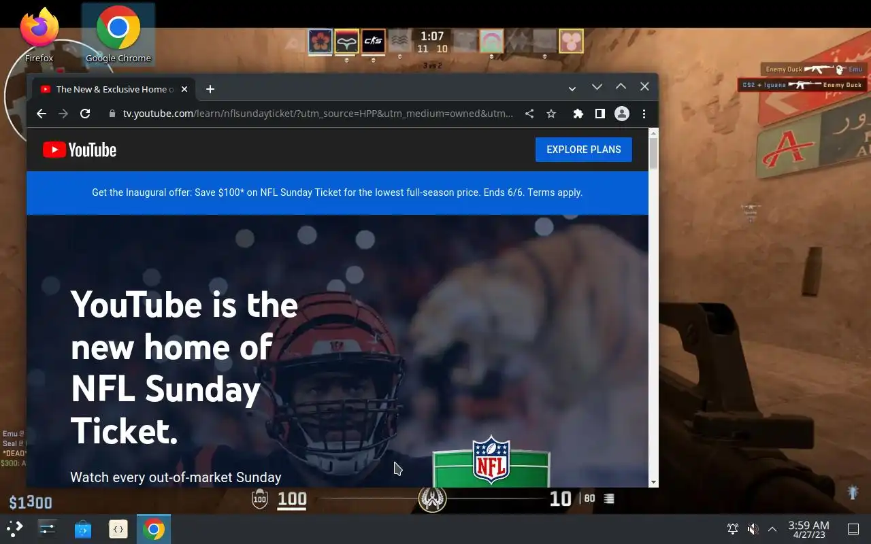871x544 pixels.
Task: Open System Settings from the taskbar
Action: (48, 529)
